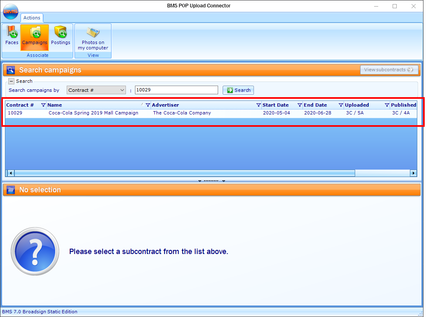Viewport: 428px width, 317px height.
Task: Click BMS 7.0 Broadsign Static Edition status text
Action: coord(40,312)
